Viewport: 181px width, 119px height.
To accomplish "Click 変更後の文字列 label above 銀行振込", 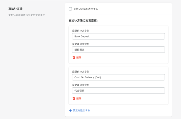I will pos(81,44).
